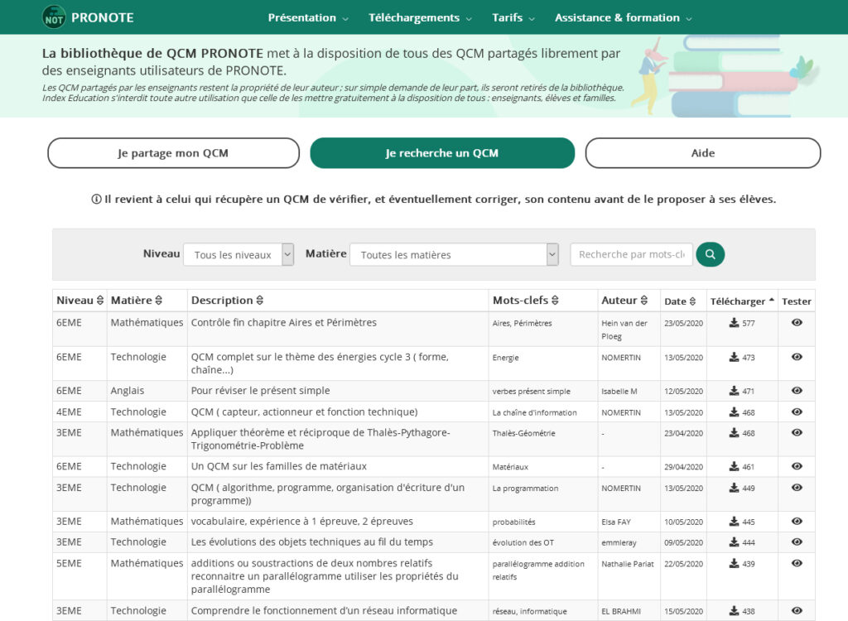Test the présent simple QCM eye icon
The width and height of the screenshot is (848, 621).
point(797,391)
